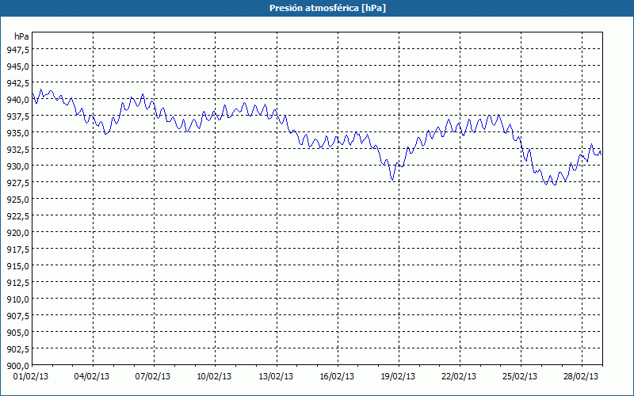Select the 915,0 y-axis label
This screenshot has height=396, width=634.
tap(17, 265)
